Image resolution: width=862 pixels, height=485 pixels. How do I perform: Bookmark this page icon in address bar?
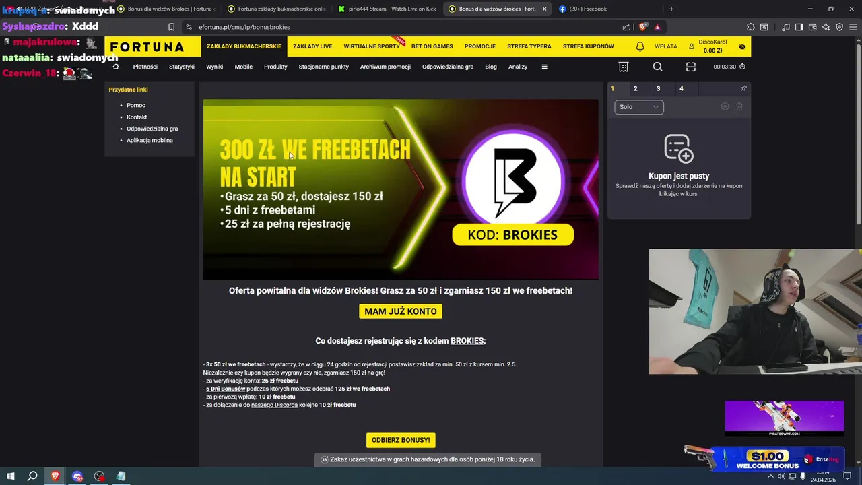pos(171,27)
